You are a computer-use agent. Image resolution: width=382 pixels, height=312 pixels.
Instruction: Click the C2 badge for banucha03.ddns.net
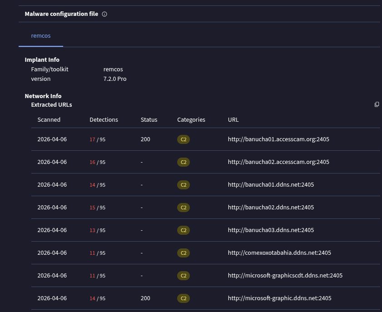pos(184,230)
